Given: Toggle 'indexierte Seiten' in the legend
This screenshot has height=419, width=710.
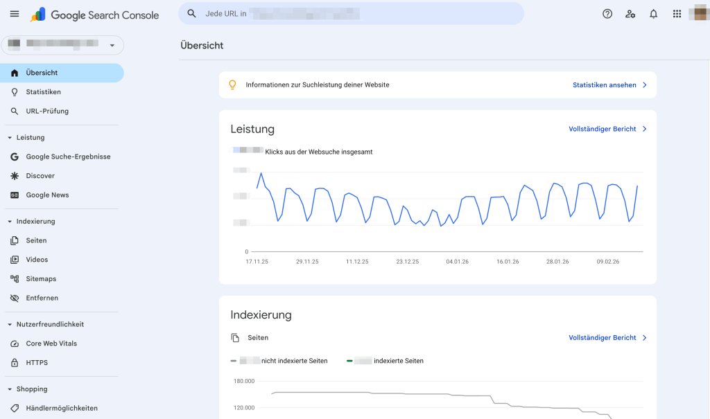Looking at the screenshot, I should pos(385,361).
